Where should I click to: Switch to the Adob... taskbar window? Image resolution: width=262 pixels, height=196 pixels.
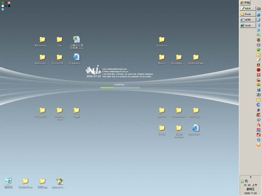[x=248, y=8]
